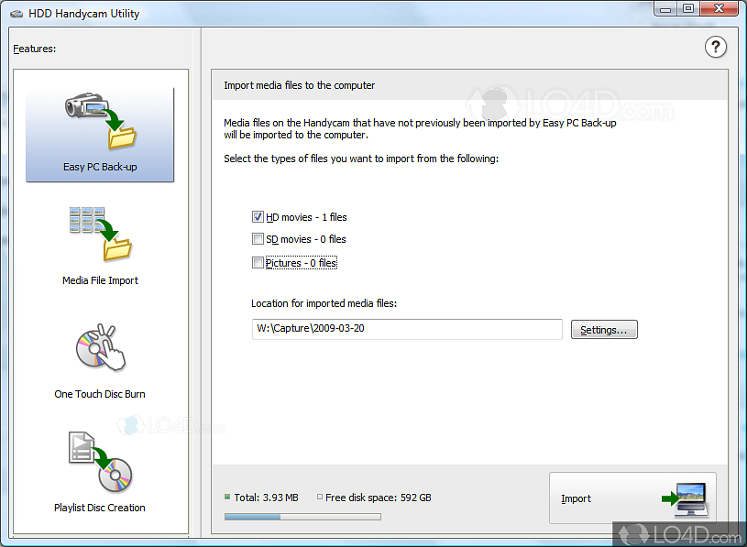
Task: Maximize the HDD Handycam Utility window
Action: pos(688,8)
